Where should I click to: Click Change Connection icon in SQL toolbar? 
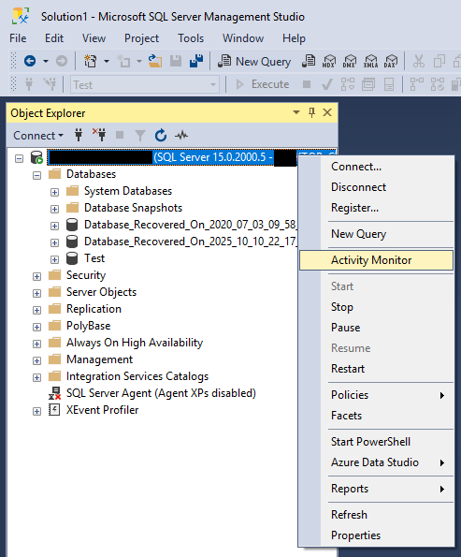pos(50,84)
